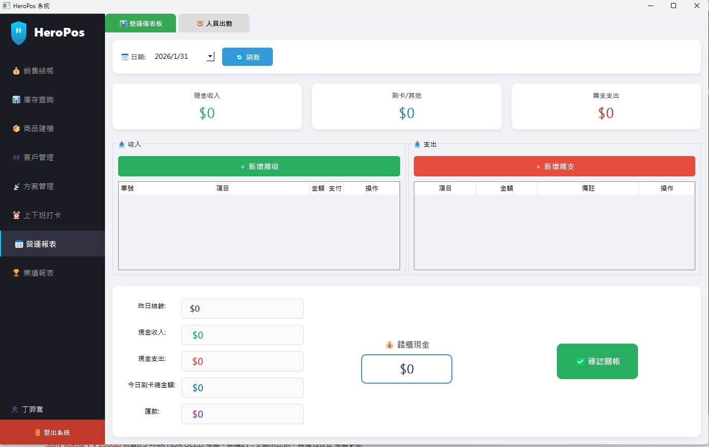The image size is (709, 447).
Task: Open 業績報表 via the trophy icon
Action: coord(16,273)
